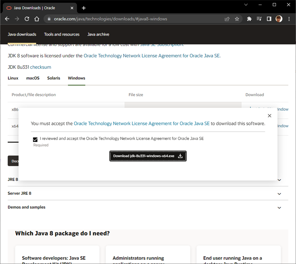Image resolution: width=296 pixels, height=264 pixels.
Task: Open the Oracle Technology Network License link on page
Action: tap(152, 56)
